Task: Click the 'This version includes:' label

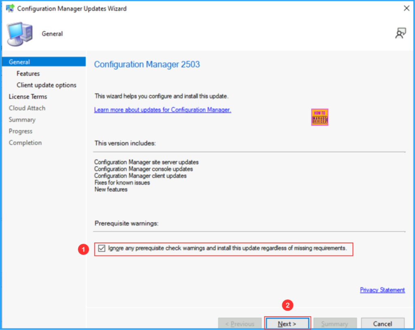Action: 125,143
